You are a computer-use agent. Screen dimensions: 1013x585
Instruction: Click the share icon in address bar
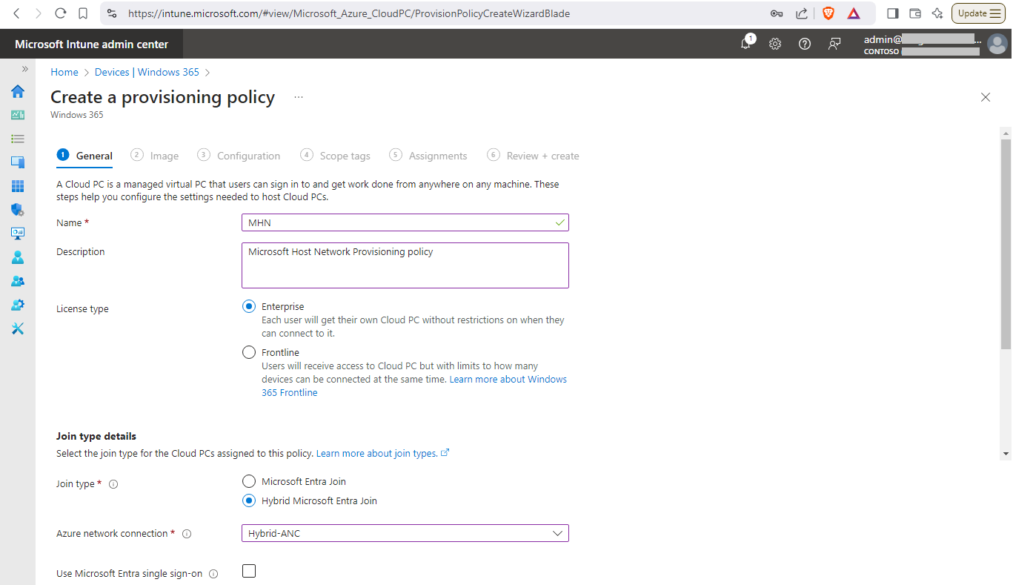[801, 13]
